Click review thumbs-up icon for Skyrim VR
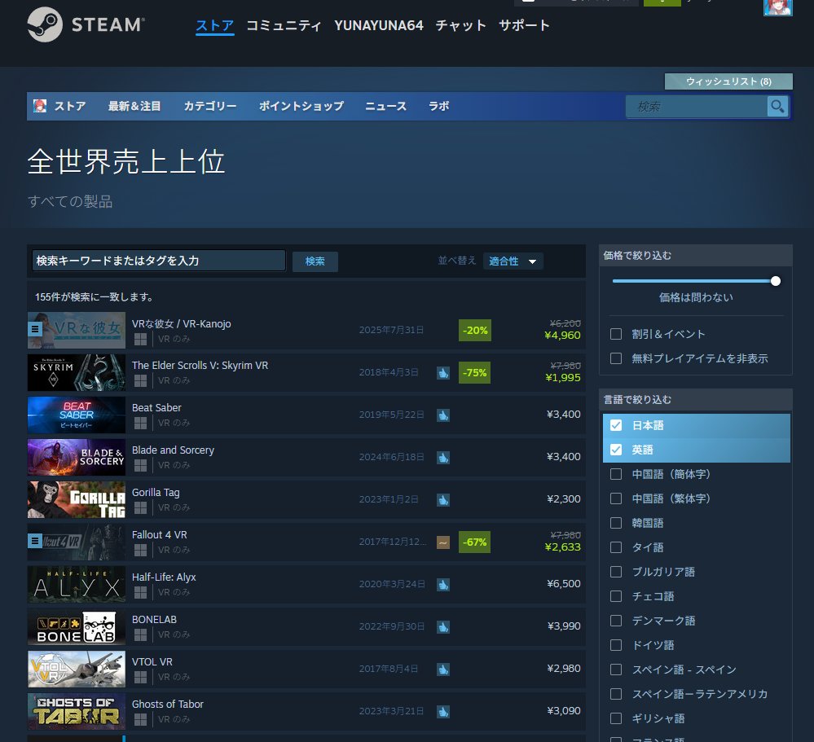Screen dimensions: 814x742 (442, 373)
